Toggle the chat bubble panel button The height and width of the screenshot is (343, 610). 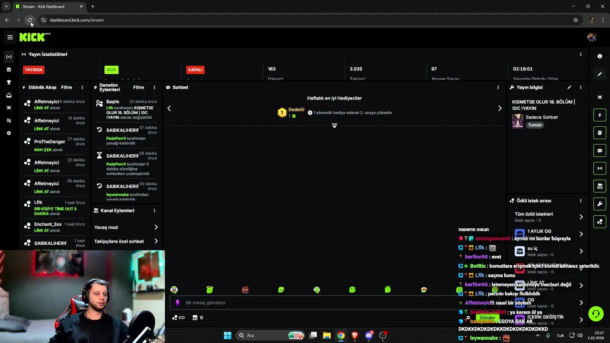(x=600, y=151)
